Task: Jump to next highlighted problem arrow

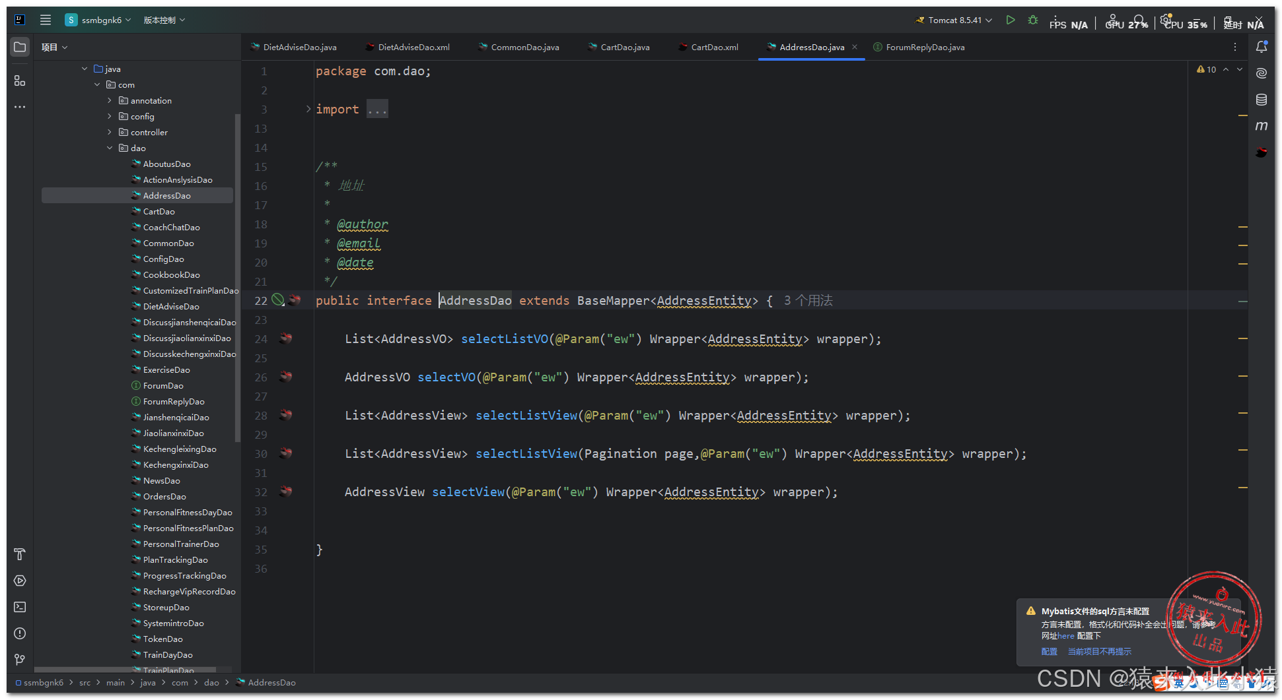Action: click(x=1240, y=69)
